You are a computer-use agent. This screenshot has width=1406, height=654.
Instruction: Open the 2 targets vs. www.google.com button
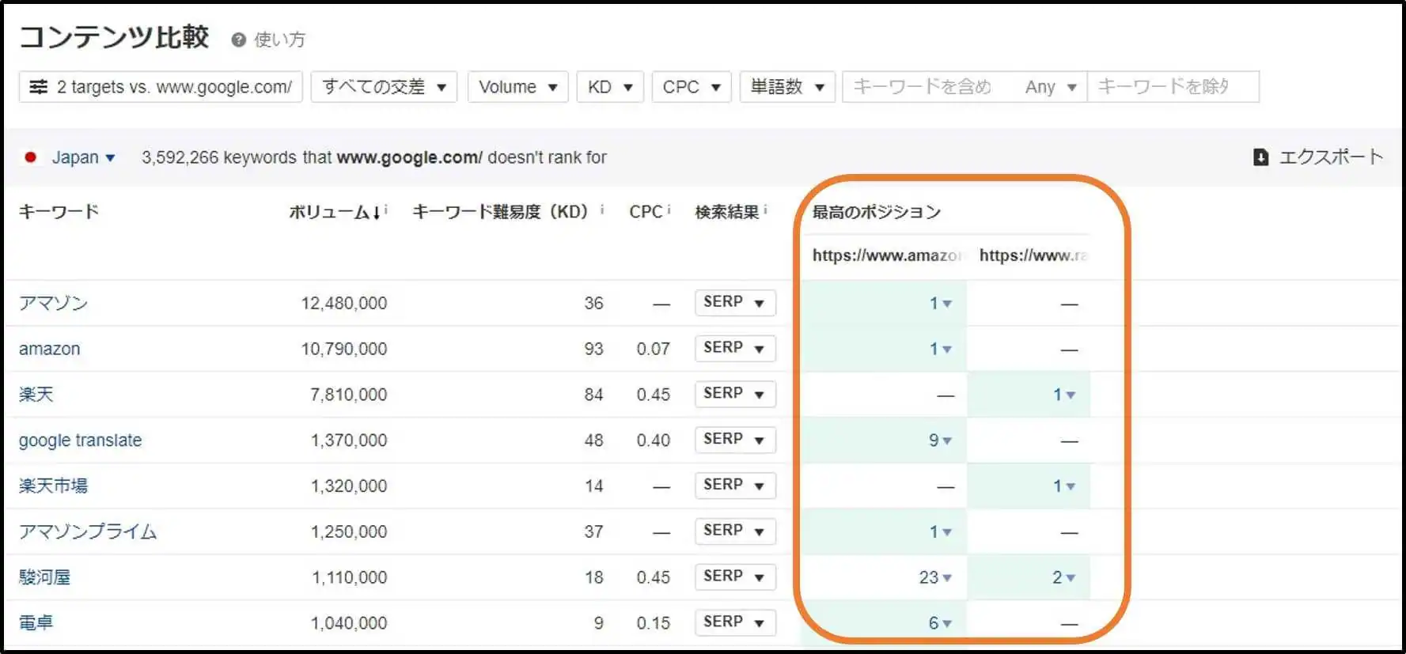[161, 87]
